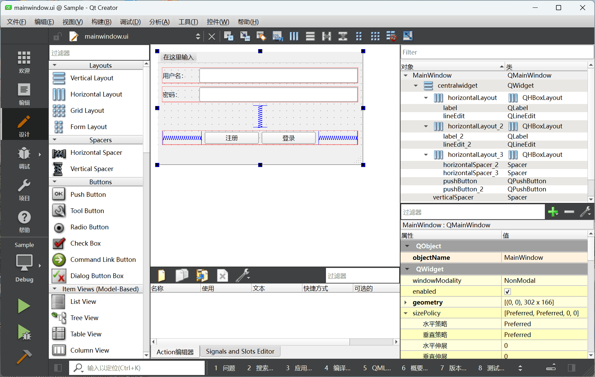
Task: Click the hammer Build icon
Action: 24,357
